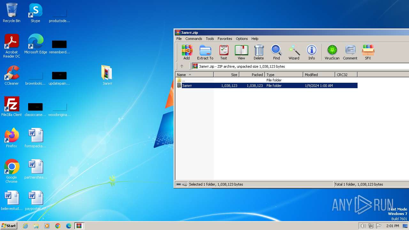Launch the Wizard tool
The width and height of the screenshot is (409, 230).
pos(294,52)
